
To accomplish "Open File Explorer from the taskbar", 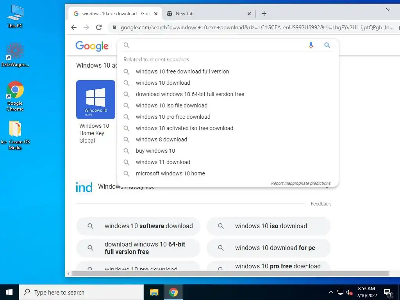I will (x=154, y=292).
